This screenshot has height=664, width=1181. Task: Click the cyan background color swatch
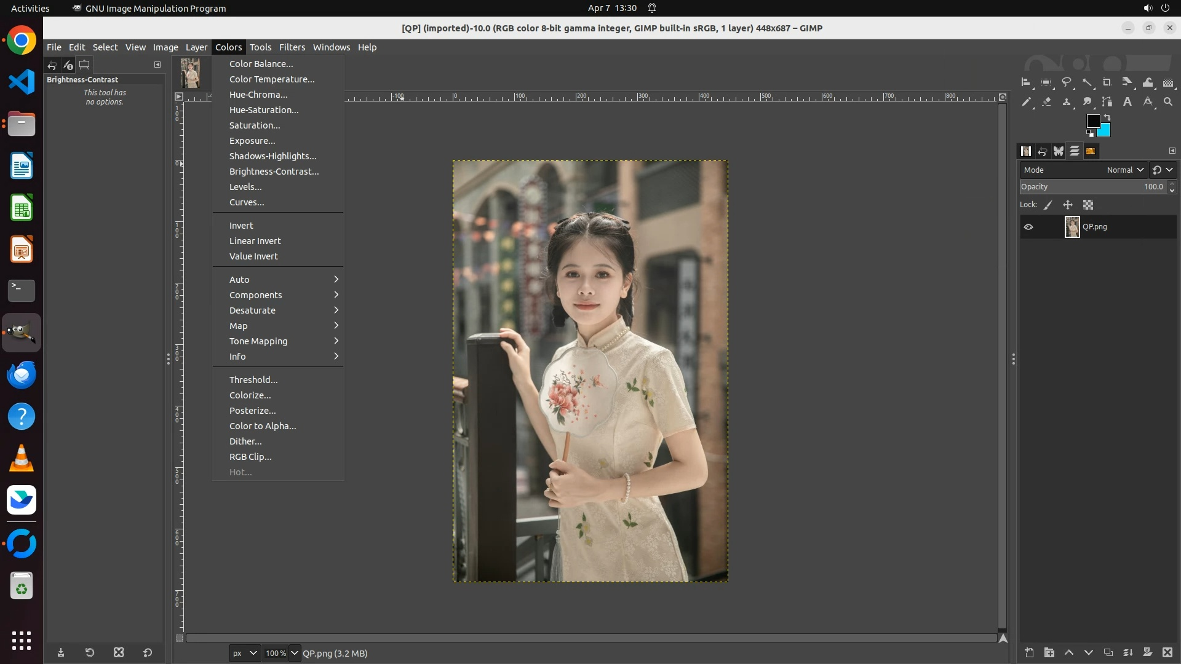[x=1104, y=131]
